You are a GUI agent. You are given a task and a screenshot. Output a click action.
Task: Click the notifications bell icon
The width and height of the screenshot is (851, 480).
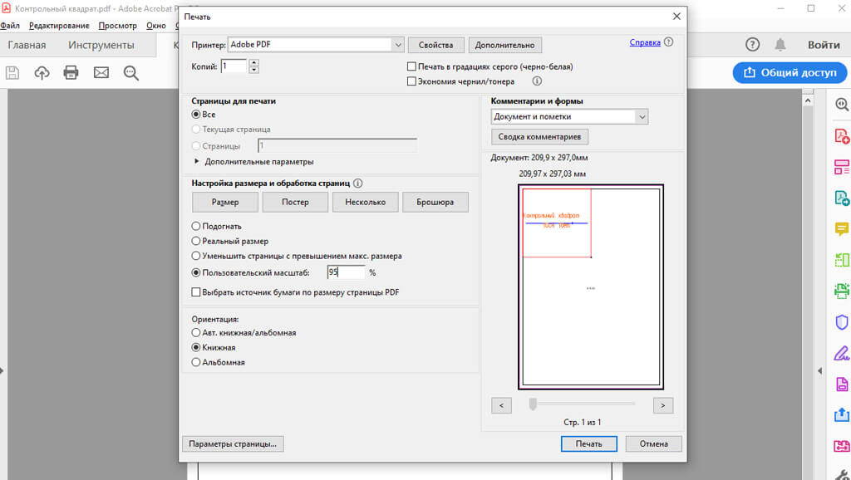point(780,45)
